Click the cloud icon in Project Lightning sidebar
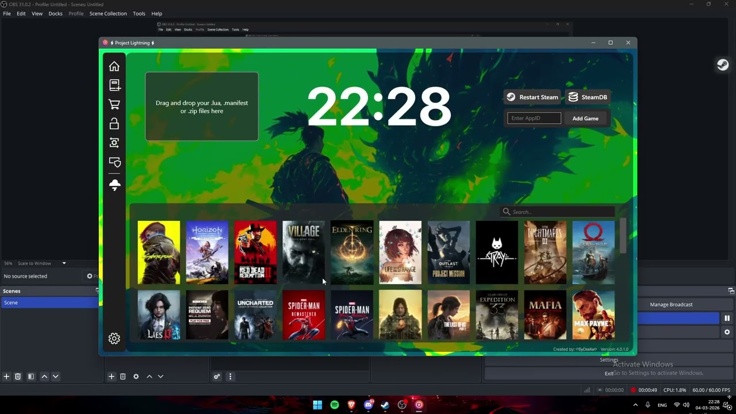The image size is (736, 414). click(114, 185)
